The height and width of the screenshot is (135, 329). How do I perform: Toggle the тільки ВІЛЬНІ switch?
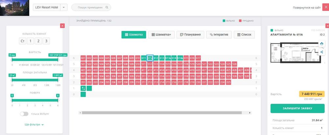click(x=24, y=114)
